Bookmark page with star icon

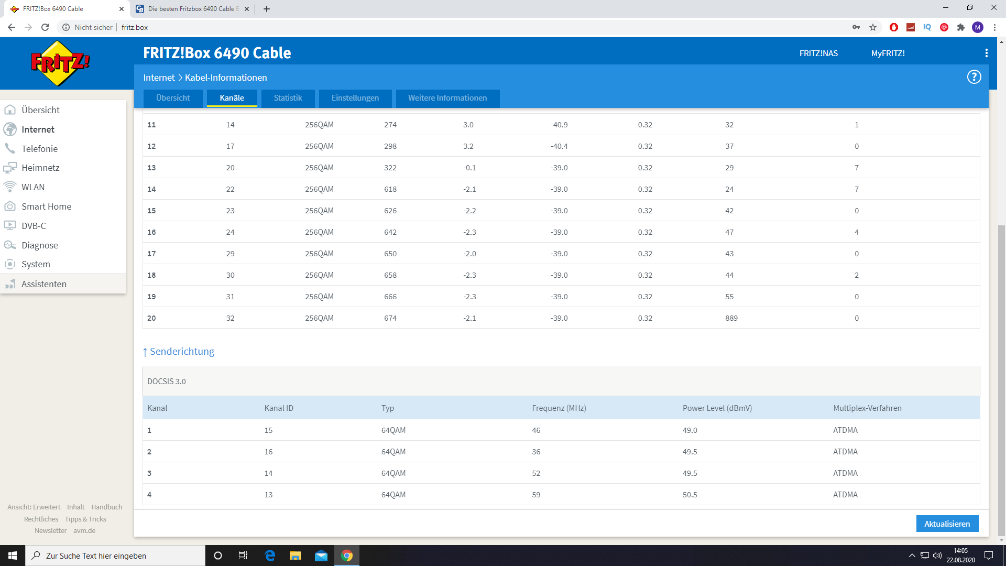point(873,27)
